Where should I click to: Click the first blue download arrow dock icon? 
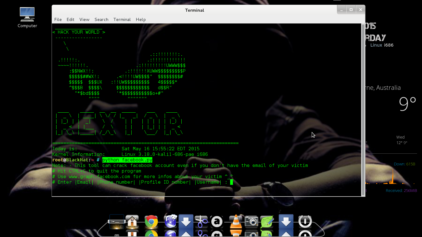coord(186,221)
